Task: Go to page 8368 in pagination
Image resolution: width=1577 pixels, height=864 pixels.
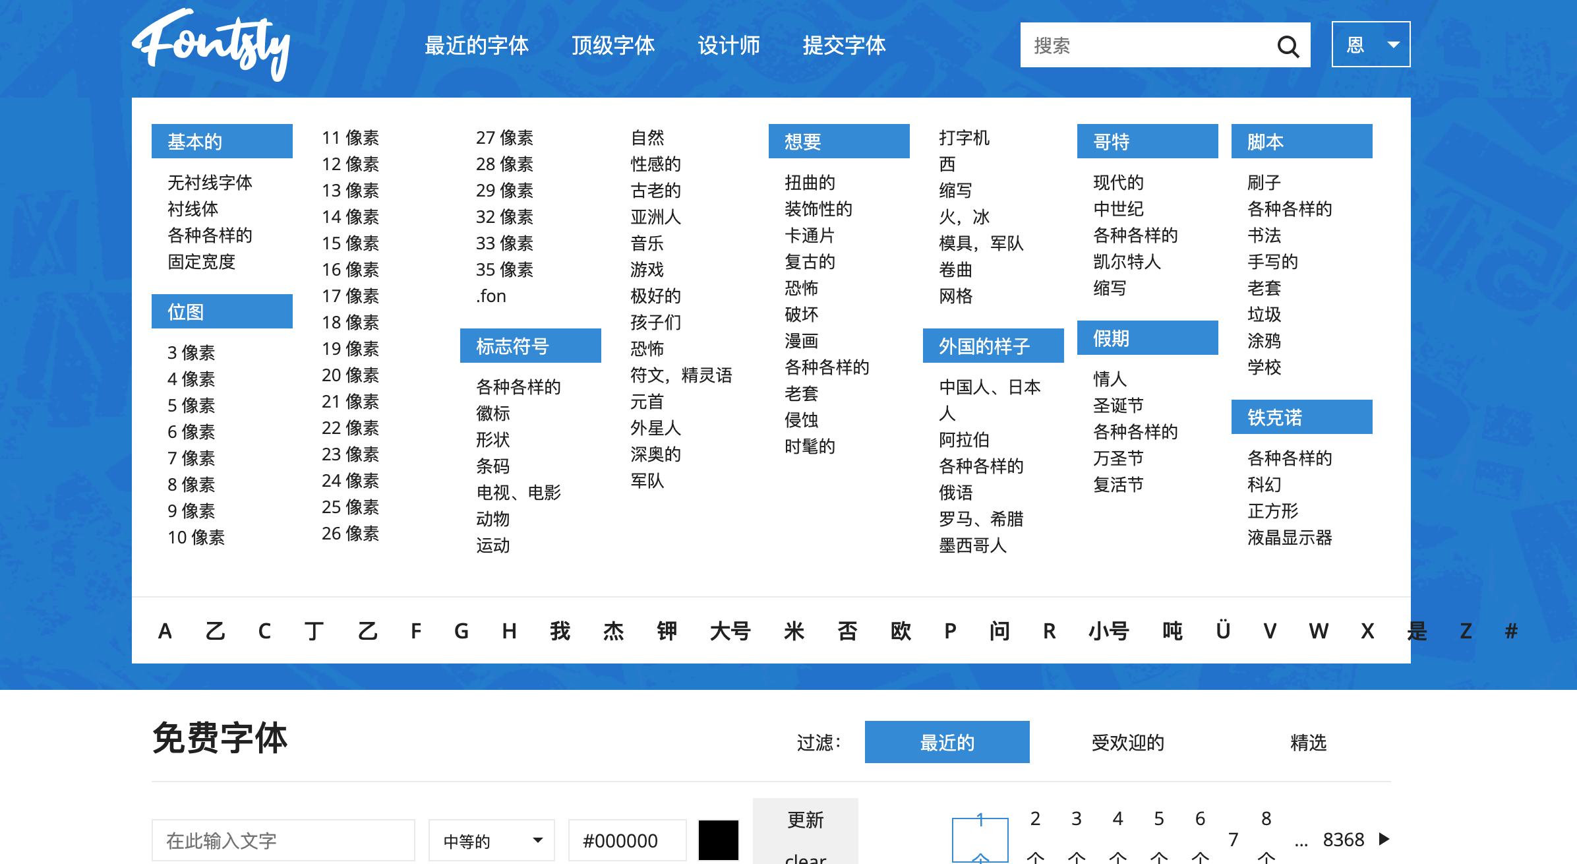Action: pos(1343,839)
